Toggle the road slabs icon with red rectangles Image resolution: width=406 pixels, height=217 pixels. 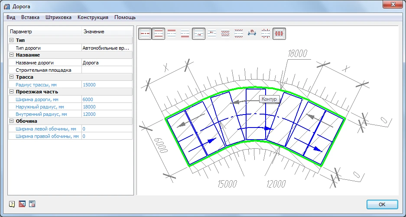279,34
